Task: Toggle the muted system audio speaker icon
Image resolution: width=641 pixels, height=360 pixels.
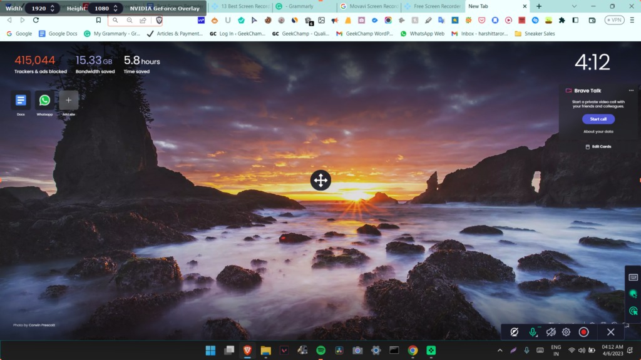Action: tap(550, 332)
